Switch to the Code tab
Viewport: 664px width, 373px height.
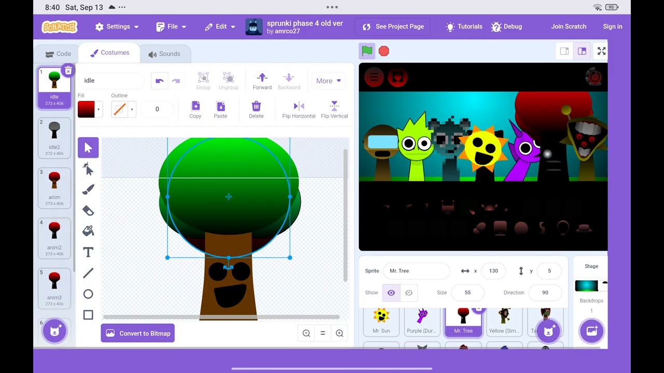tap(58, 54)
